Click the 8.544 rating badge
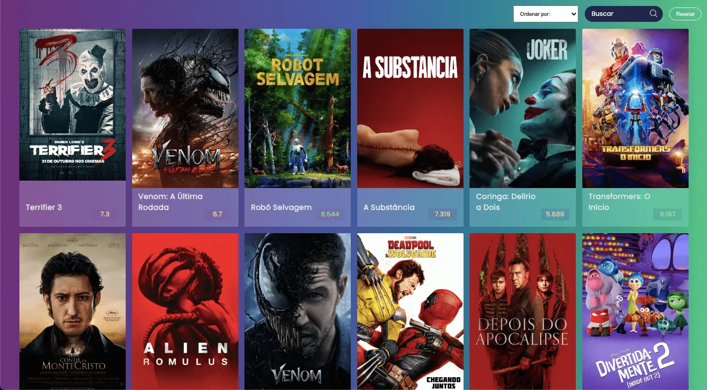707x390 pixels. point(330,214)
